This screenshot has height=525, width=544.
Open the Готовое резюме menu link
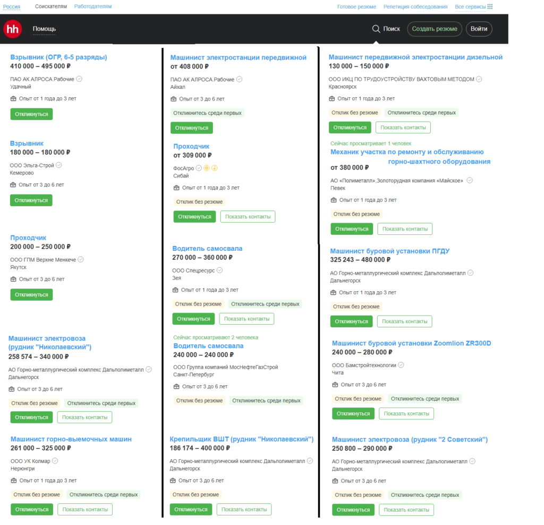click(356, 7)
